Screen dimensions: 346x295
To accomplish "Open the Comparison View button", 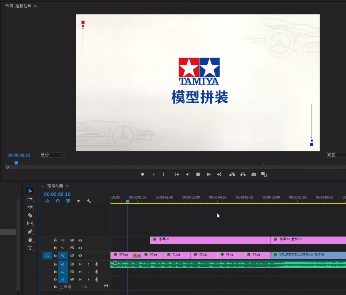I will click(x=264, y=174).
